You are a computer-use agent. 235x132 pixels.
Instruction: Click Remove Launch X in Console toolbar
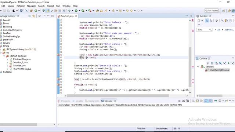pyautogui.click(x=184, y=101)
